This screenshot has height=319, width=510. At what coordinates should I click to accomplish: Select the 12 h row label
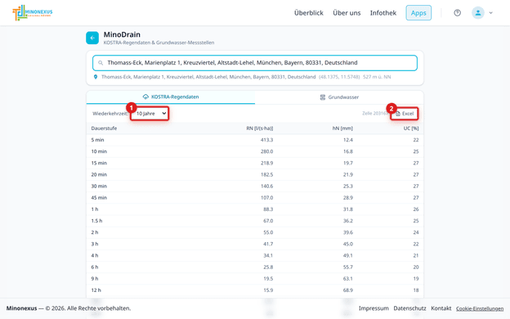tap(96, 290)
